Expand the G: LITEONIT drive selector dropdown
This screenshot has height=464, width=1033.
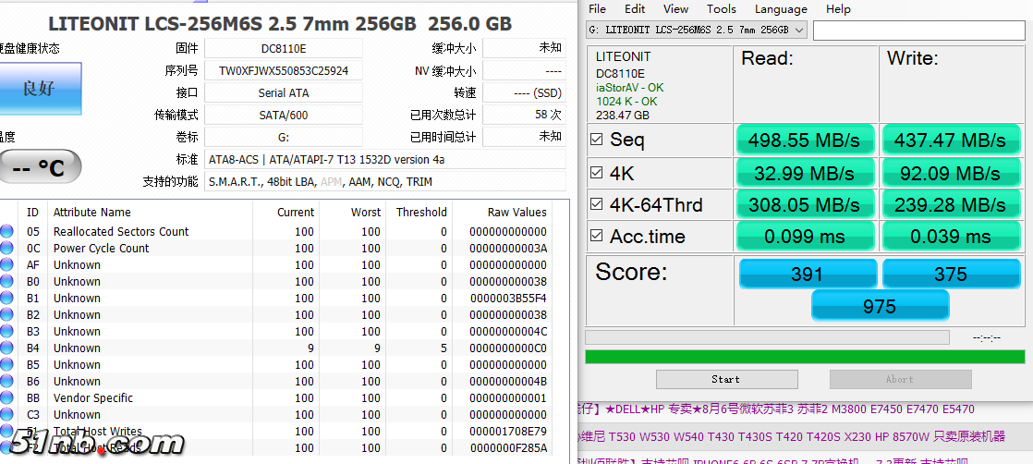click(x=697, y=30)
